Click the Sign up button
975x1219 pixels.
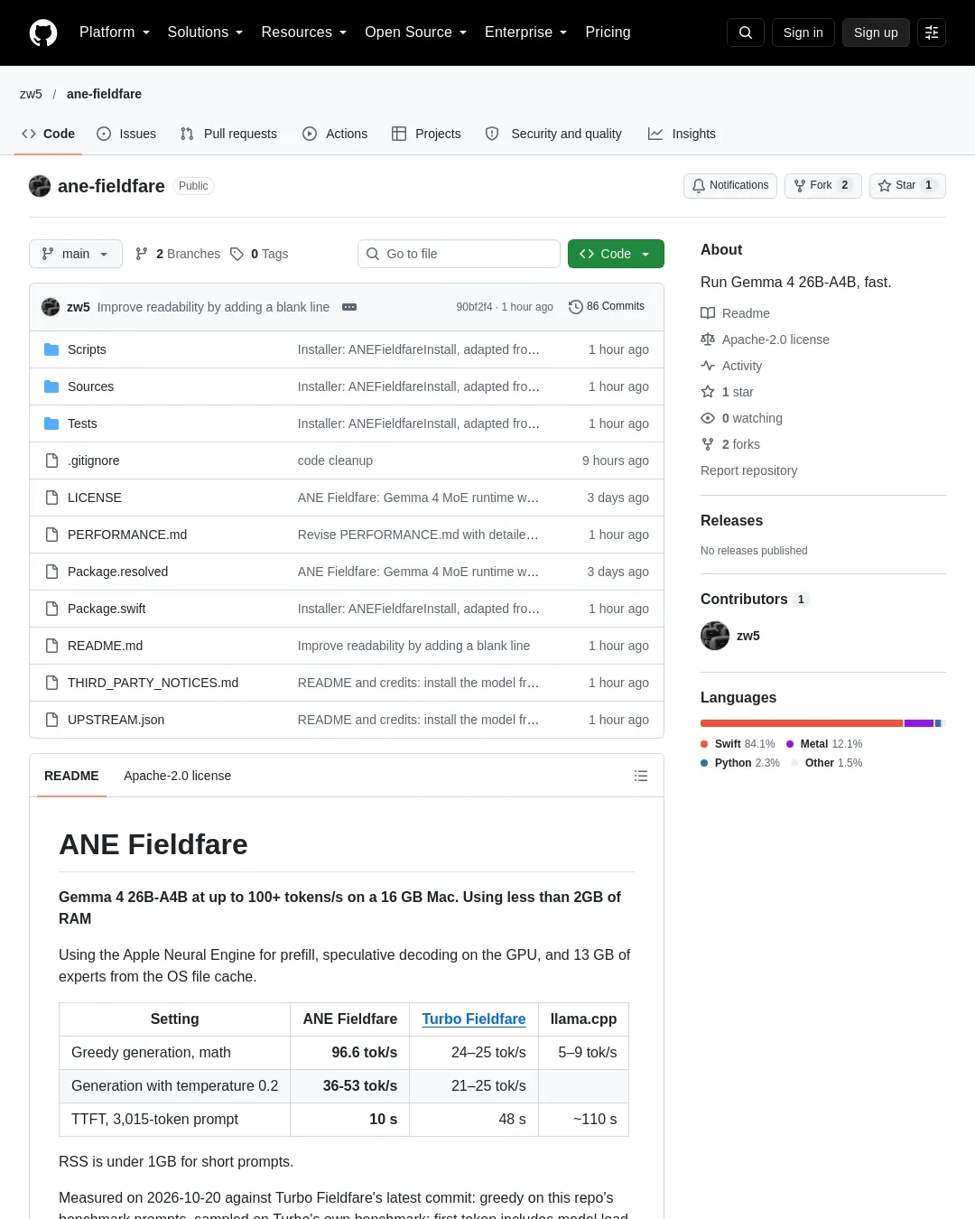pos(876,33)
